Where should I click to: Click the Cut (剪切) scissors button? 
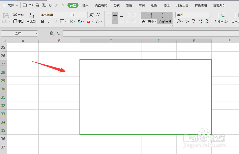coord(19,15)
